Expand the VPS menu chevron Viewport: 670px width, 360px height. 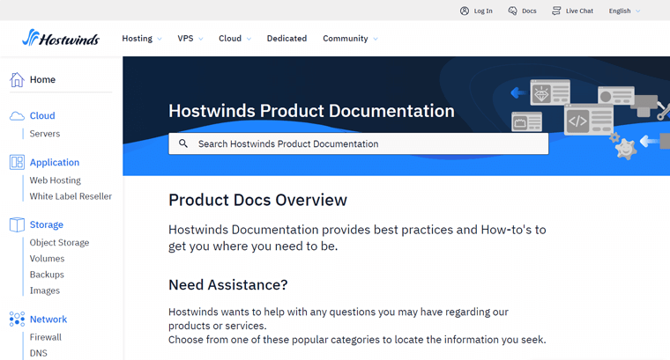(x=201, y=39)
